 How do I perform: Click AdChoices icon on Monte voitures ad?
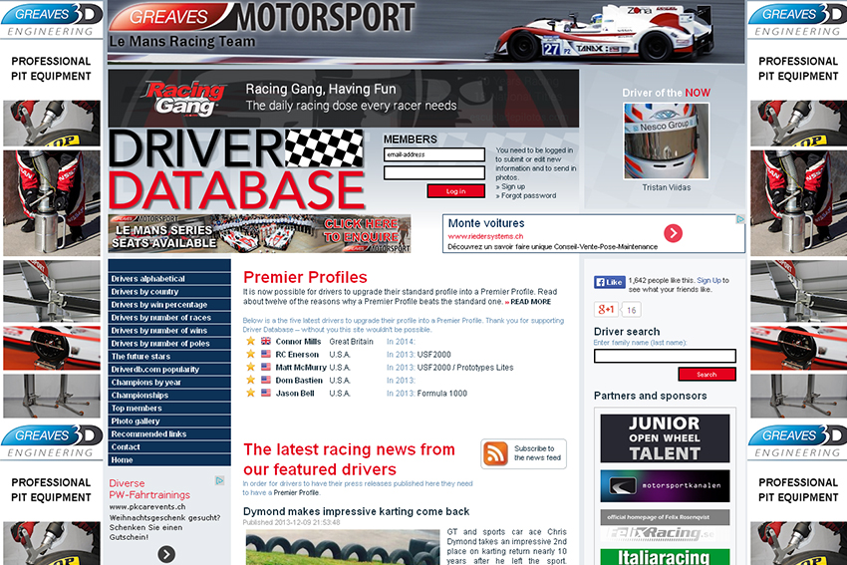[740, 219]
